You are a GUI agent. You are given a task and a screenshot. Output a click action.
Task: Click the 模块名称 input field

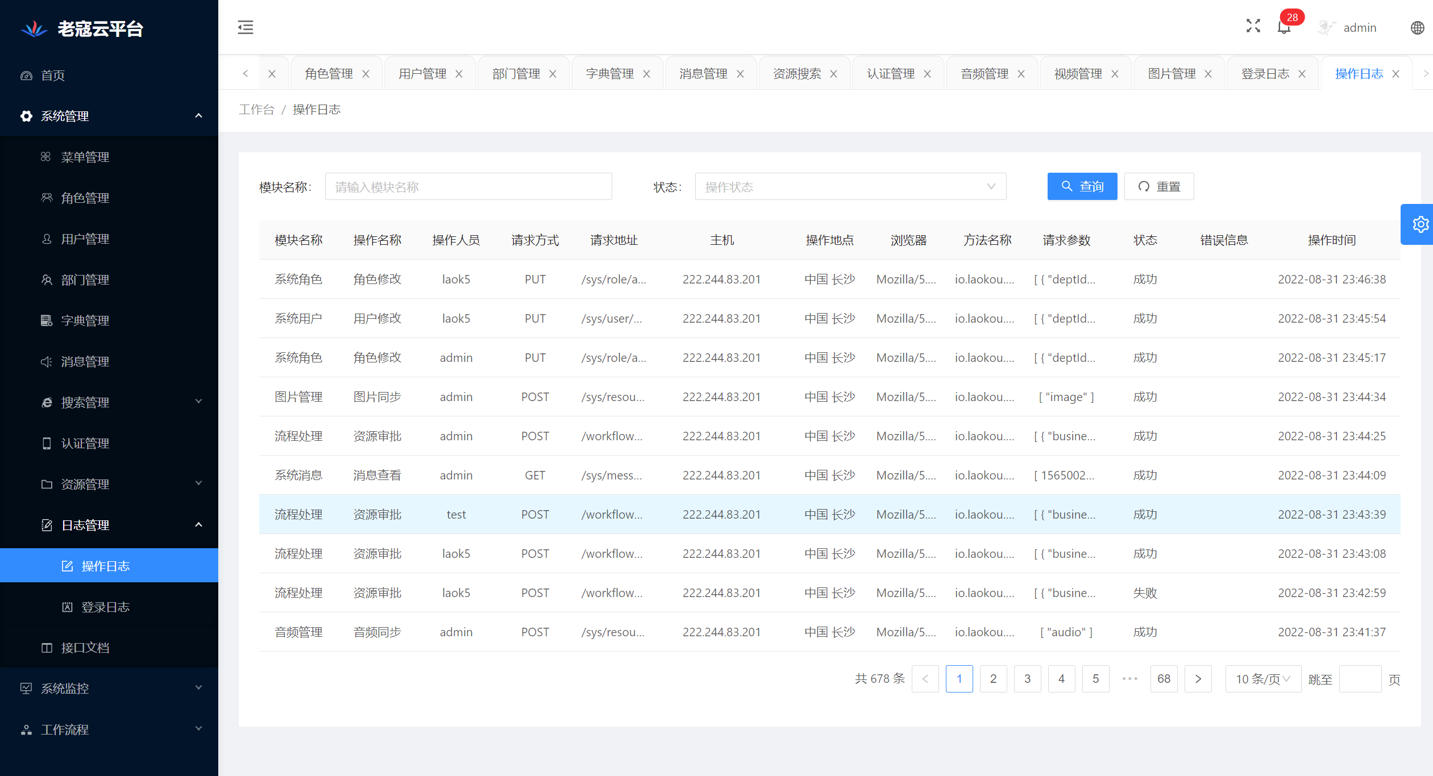coord(468,187)
